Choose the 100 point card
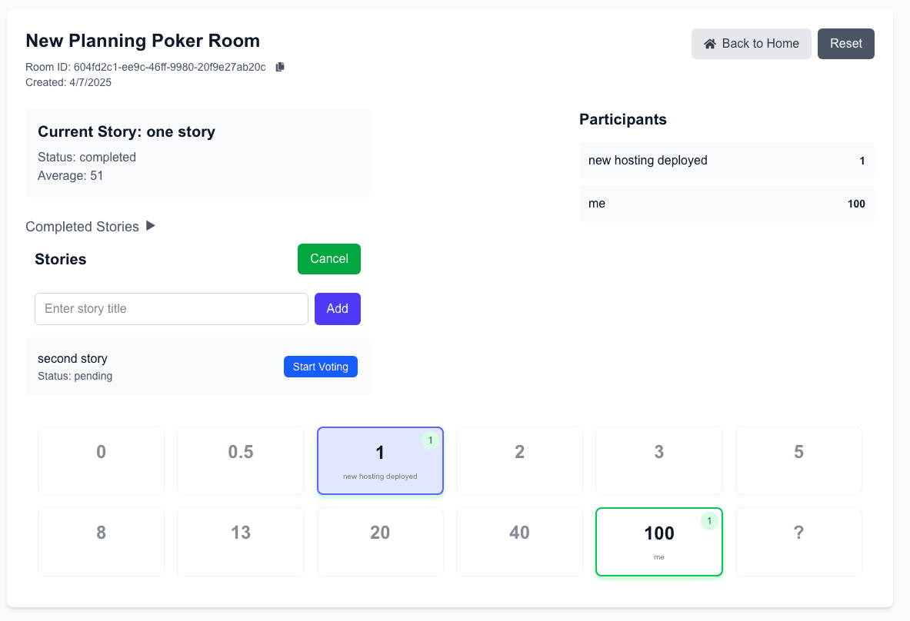This screenshot has height=621, width=910. point(658,541)
